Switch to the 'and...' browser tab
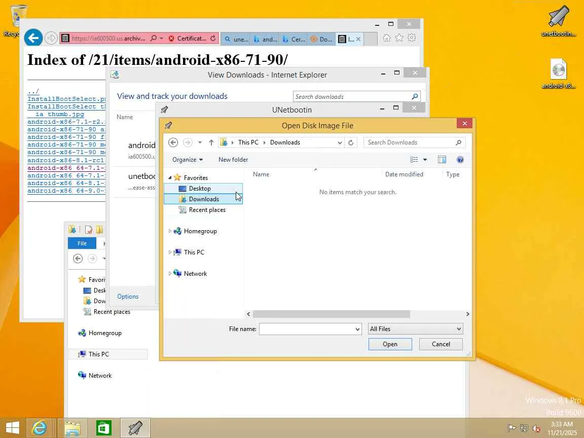584x438 pixels. [x=265, y=39]
